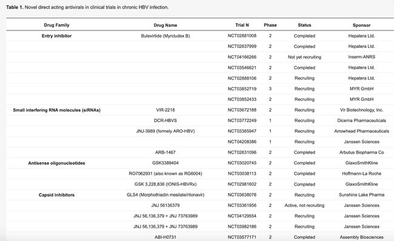Click Arrowhead Pharmaceuticals sponsor cell
Image resolution: width=394 pixels, height=241 pixels.
click(362, 131)
